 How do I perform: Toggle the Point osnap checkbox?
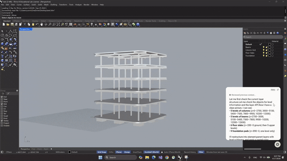(x=2, y=102)
